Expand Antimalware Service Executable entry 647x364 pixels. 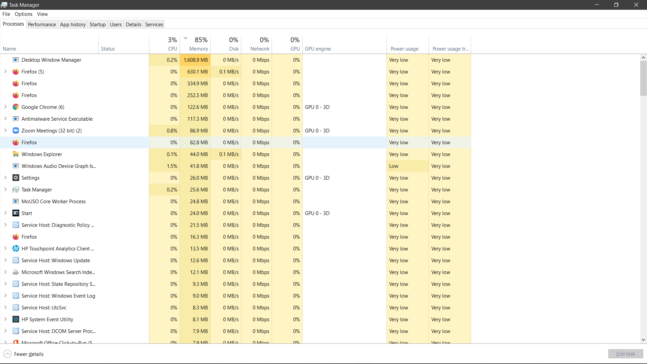(5, 119)
